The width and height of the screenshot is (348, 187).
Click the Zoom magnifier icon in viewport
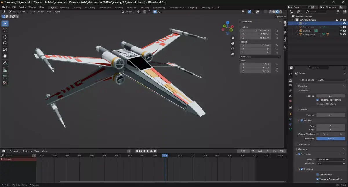click(233, 38)
